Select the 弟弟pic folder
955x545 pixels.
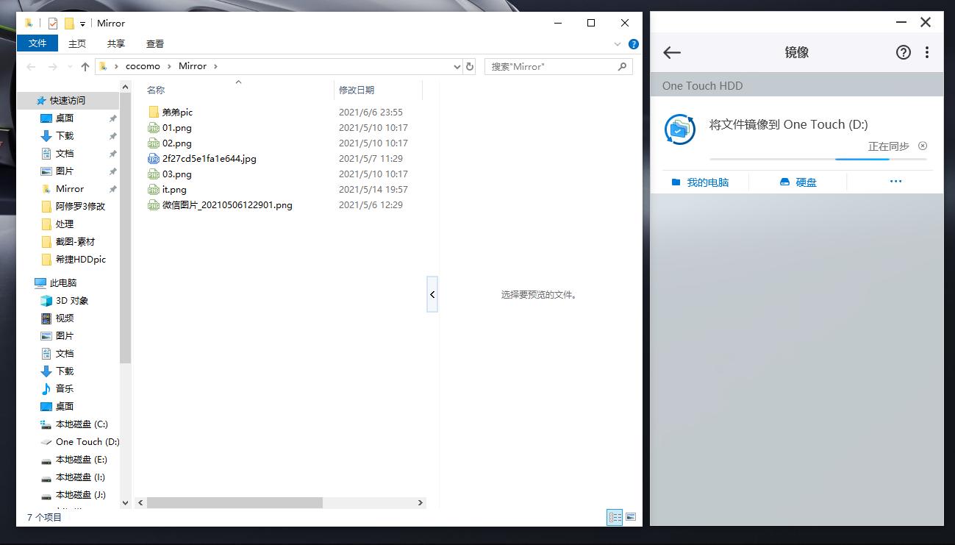coord(176,112)
